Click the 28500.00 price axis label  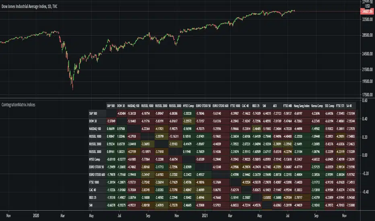367,35
